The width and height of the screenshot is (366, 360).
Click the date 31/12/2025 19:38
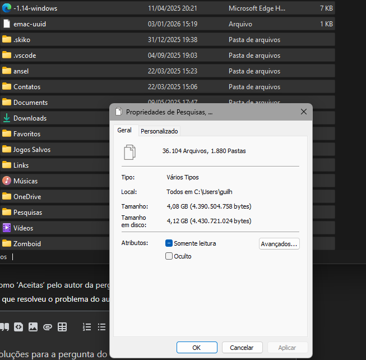173,40
